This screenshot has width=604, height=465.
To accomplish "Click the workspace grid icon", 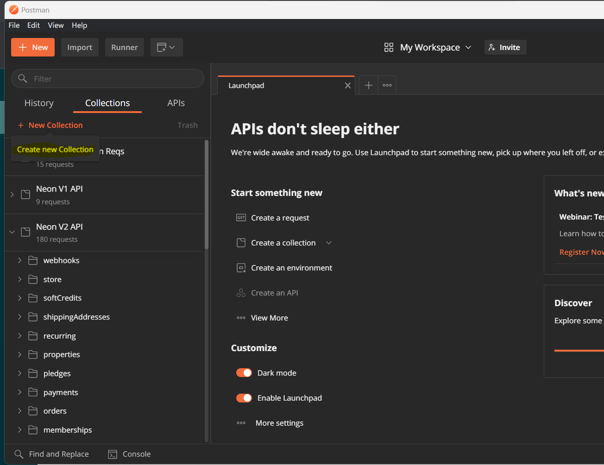I will 389,47.
